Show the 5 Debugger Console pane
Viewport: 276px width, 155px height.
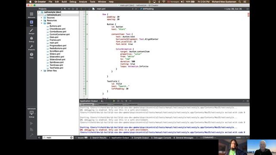click(161, 138)
